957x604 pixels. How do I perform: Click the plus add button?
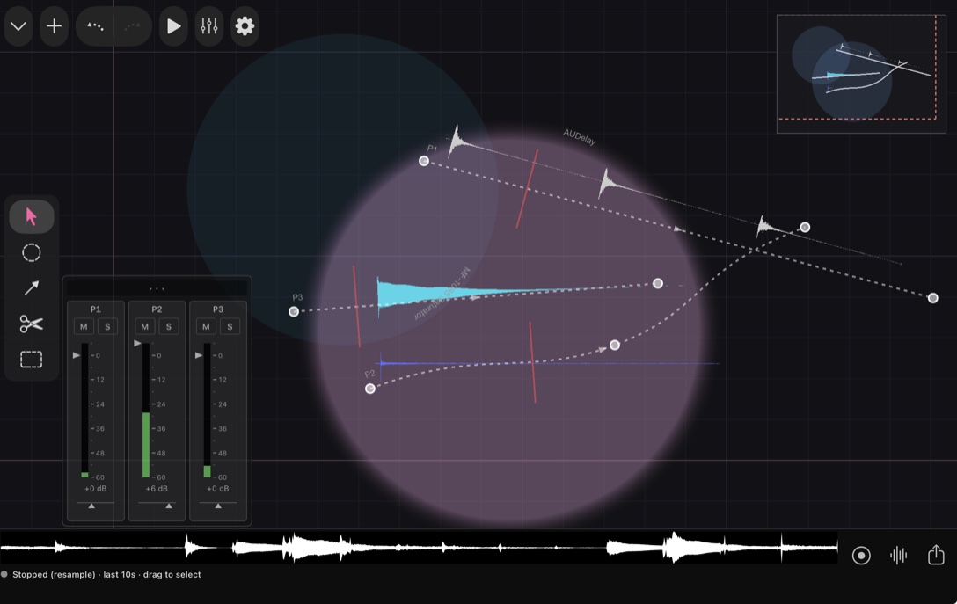coord(54,26)
